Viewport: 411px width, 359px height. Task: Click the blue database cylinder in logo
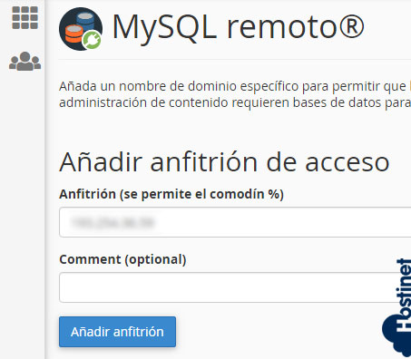click(85, 21)
